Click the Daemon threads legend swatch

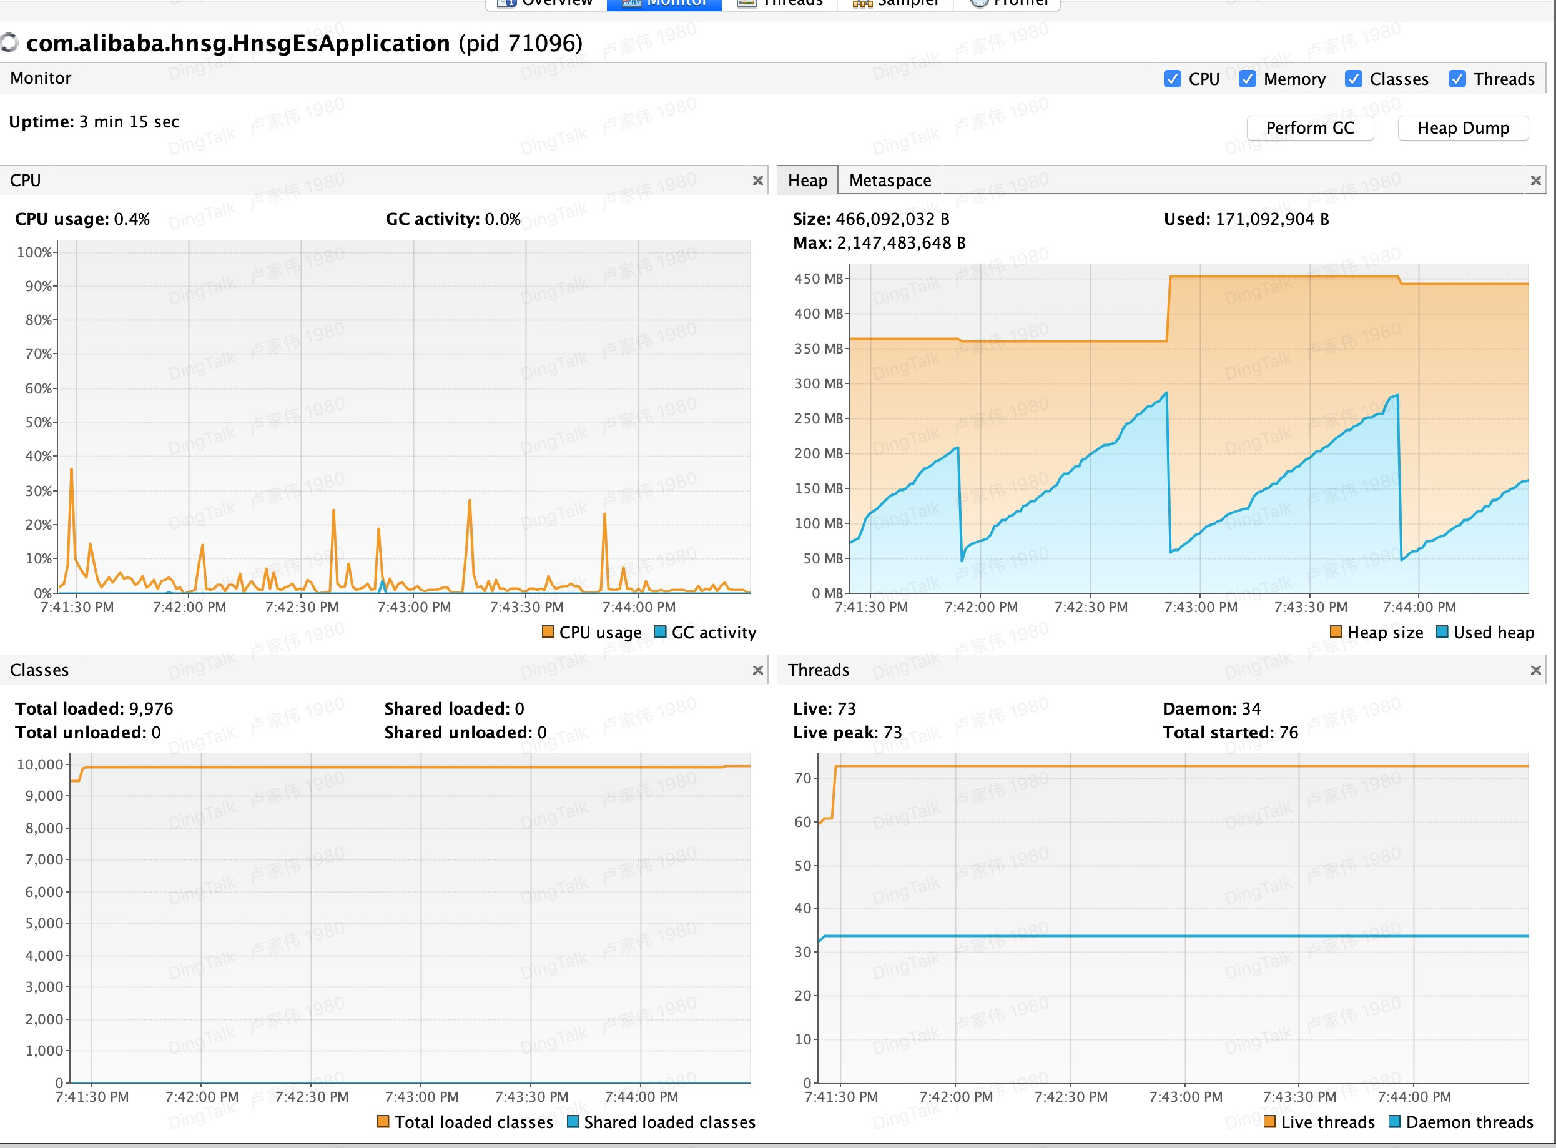click(x=1394, y=1122)
